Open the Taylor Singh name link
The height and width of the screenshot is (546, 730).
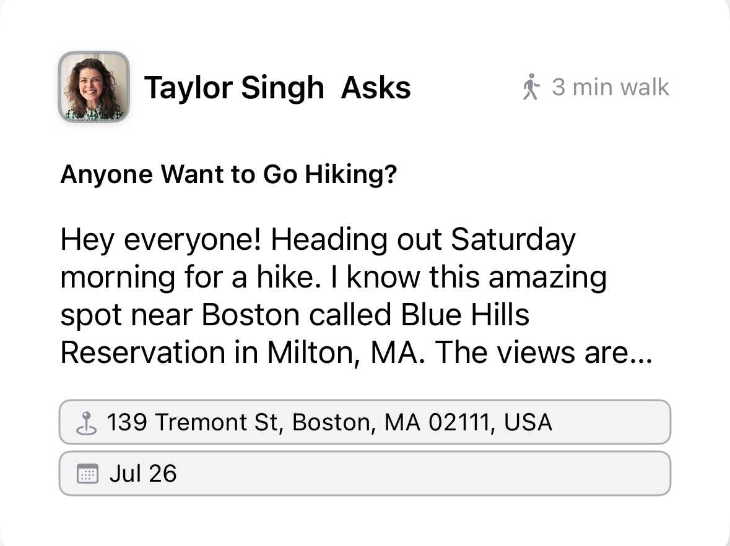pos(234,87)
